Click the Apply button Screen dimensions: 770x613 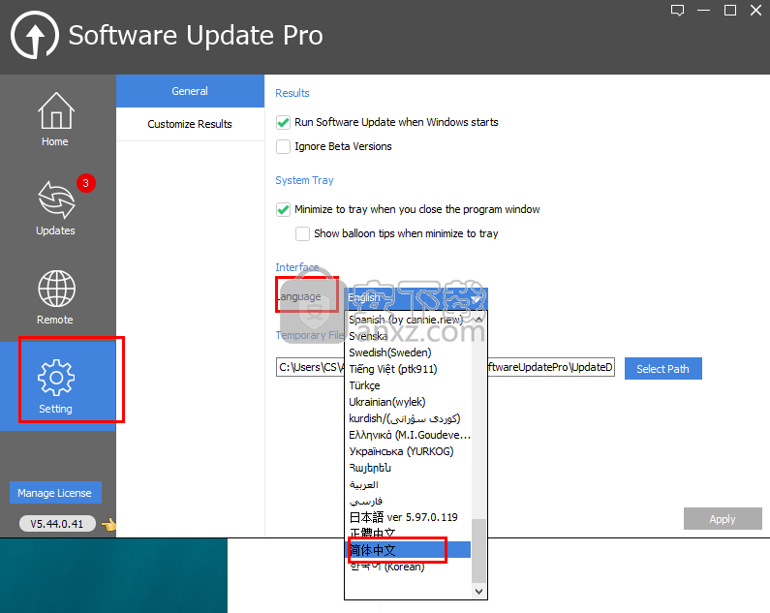pyautogui.click(x=723, y=519)
